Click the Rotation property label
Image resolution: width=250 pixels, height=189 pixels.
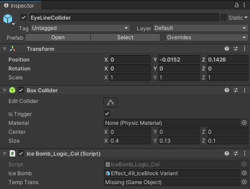[19, 69]
